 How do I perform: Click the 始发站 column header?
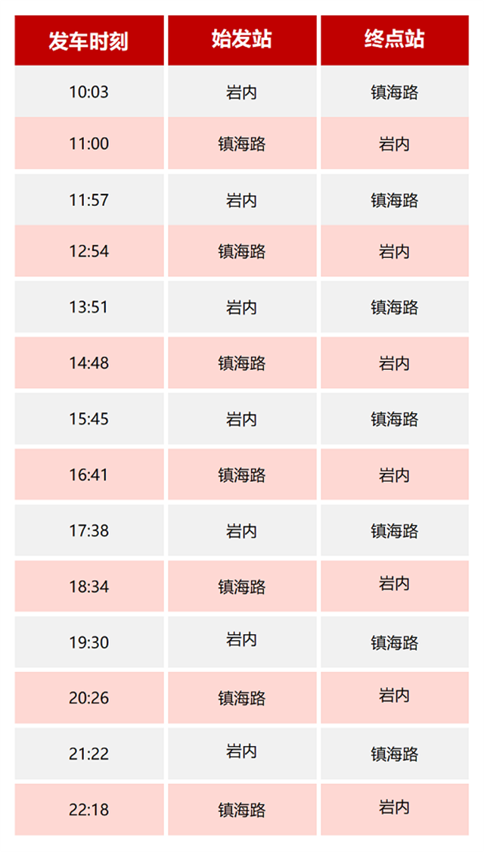[242, 40]
